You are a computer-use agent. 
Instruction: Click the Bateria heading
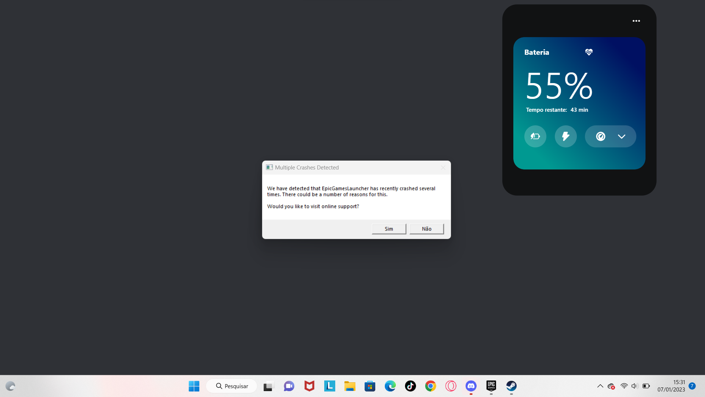pyautogui.click(x=537, y=52)
